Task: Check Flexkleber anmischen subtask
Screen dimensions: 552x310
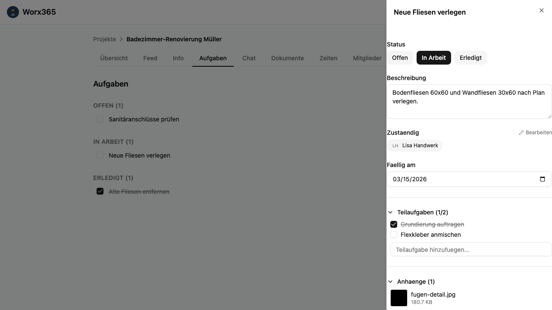Action: pyautogui.click(x=394, y=235)
